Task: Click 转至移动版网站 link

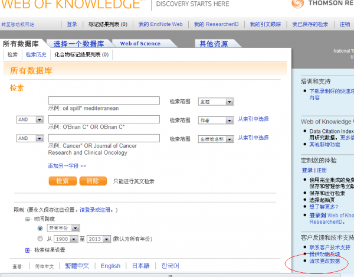Action: tap(18, 24)
